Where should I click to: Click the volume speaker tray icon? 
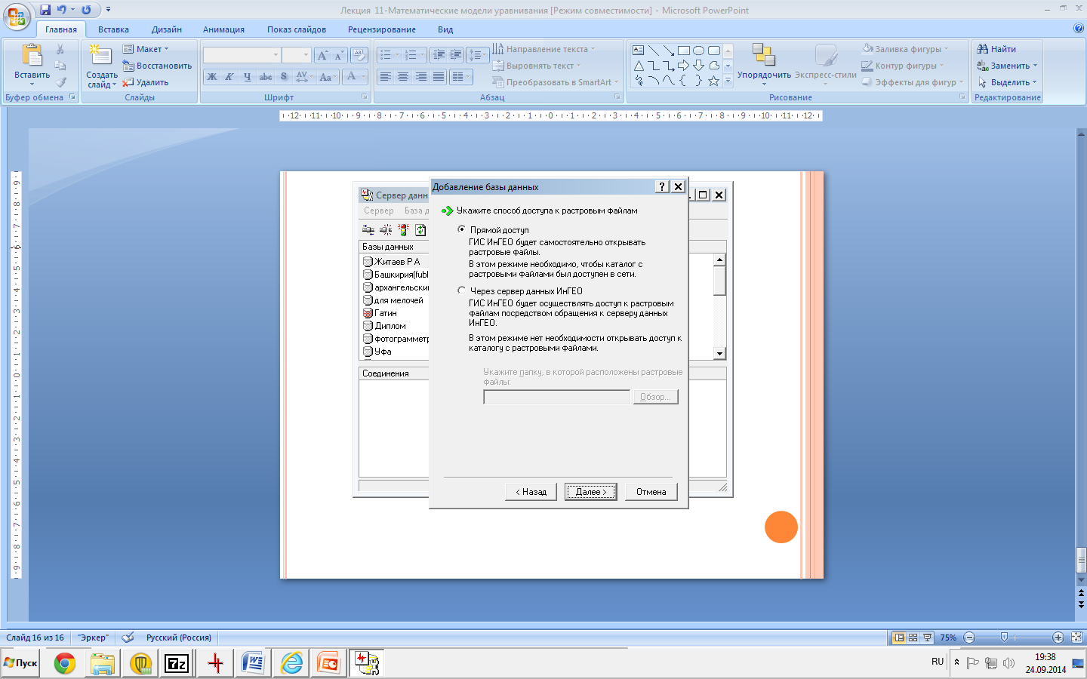(1008, 663)
